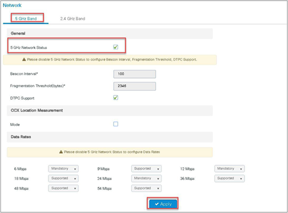Click the 'Beacon Interval*' label

click(24, 74)
